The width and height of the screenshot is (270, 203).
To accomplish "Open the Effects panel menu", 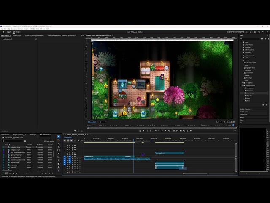I will [x=267, y=35].
